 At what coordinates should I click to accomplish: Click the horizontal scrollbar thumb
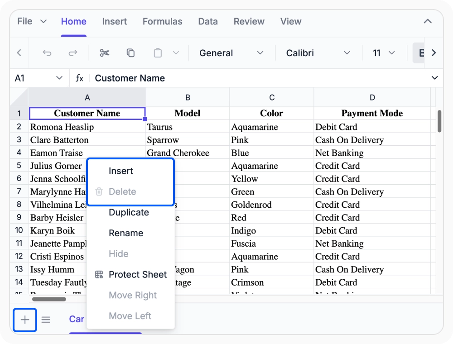[x=49, y=299]
